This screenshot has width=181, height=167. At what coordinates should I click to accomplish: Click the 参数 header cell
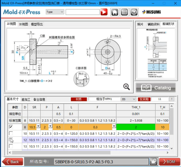(x=15, y=107)
